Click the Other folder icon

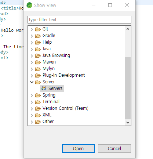(x=38, y=122)
